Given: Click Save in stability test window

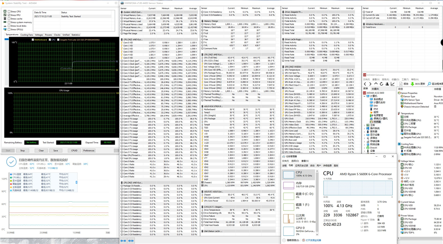Looking at the screenshot, I should (56, 151).
